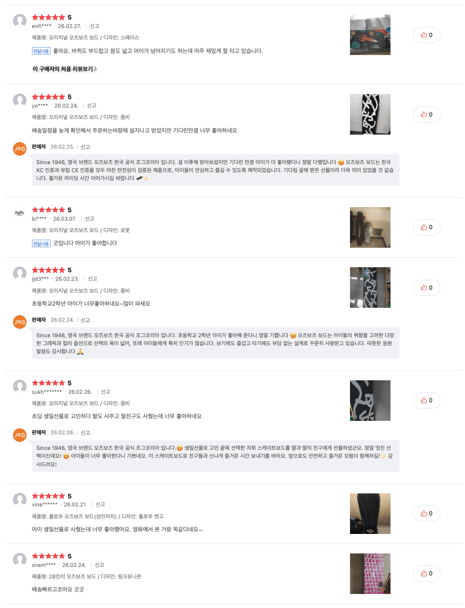The image size is (465, 608).
Task: Expand 이 구매자의 처음 리뷰보기
Action: (x=64, y=69)
